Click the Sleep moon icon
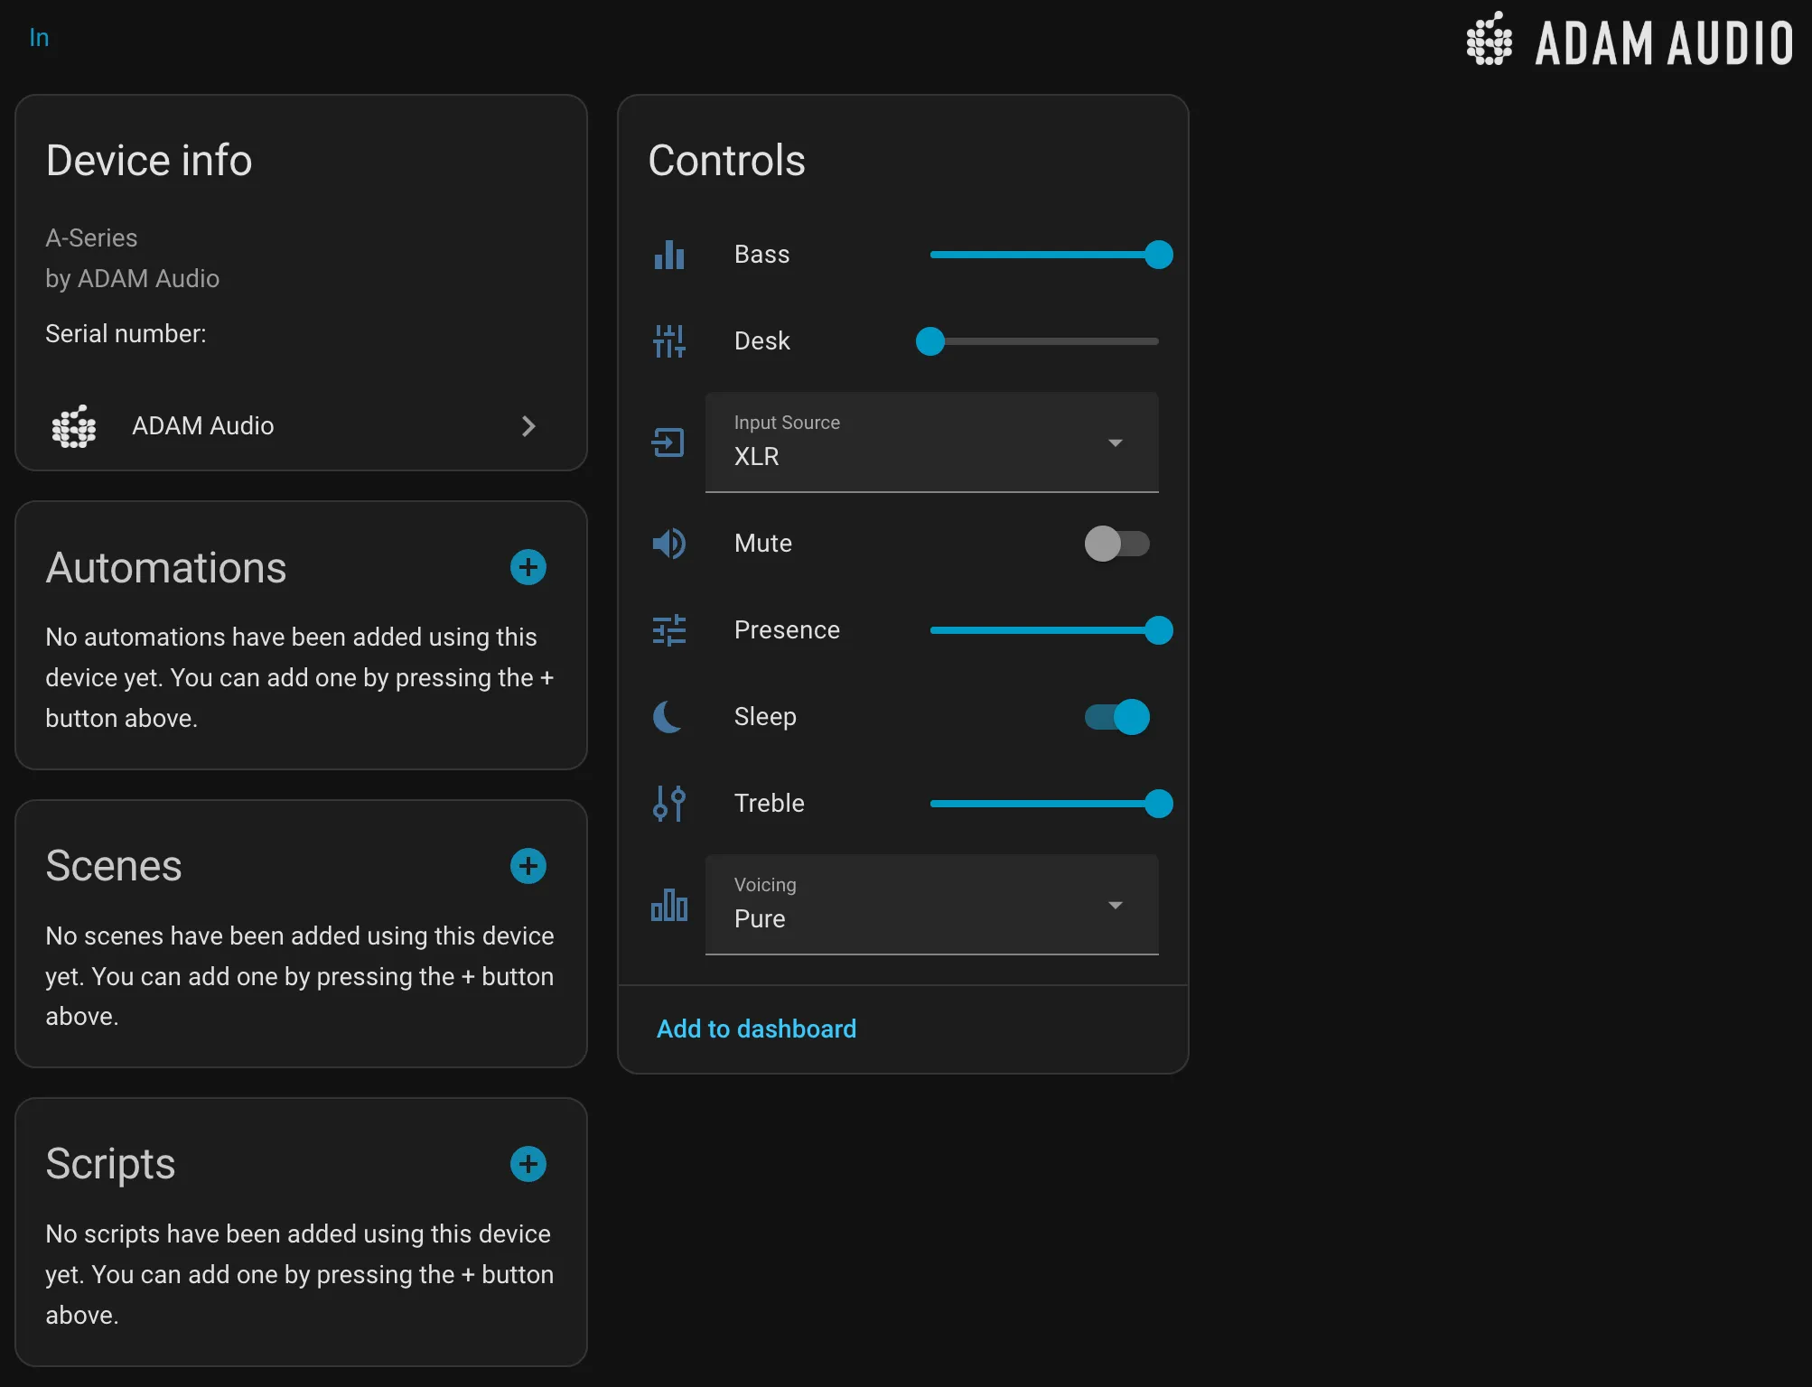 pos(668,717)
